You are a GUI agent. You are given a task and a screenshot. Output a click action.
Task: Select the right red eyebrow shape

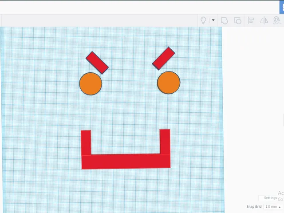tap(164, 58)
